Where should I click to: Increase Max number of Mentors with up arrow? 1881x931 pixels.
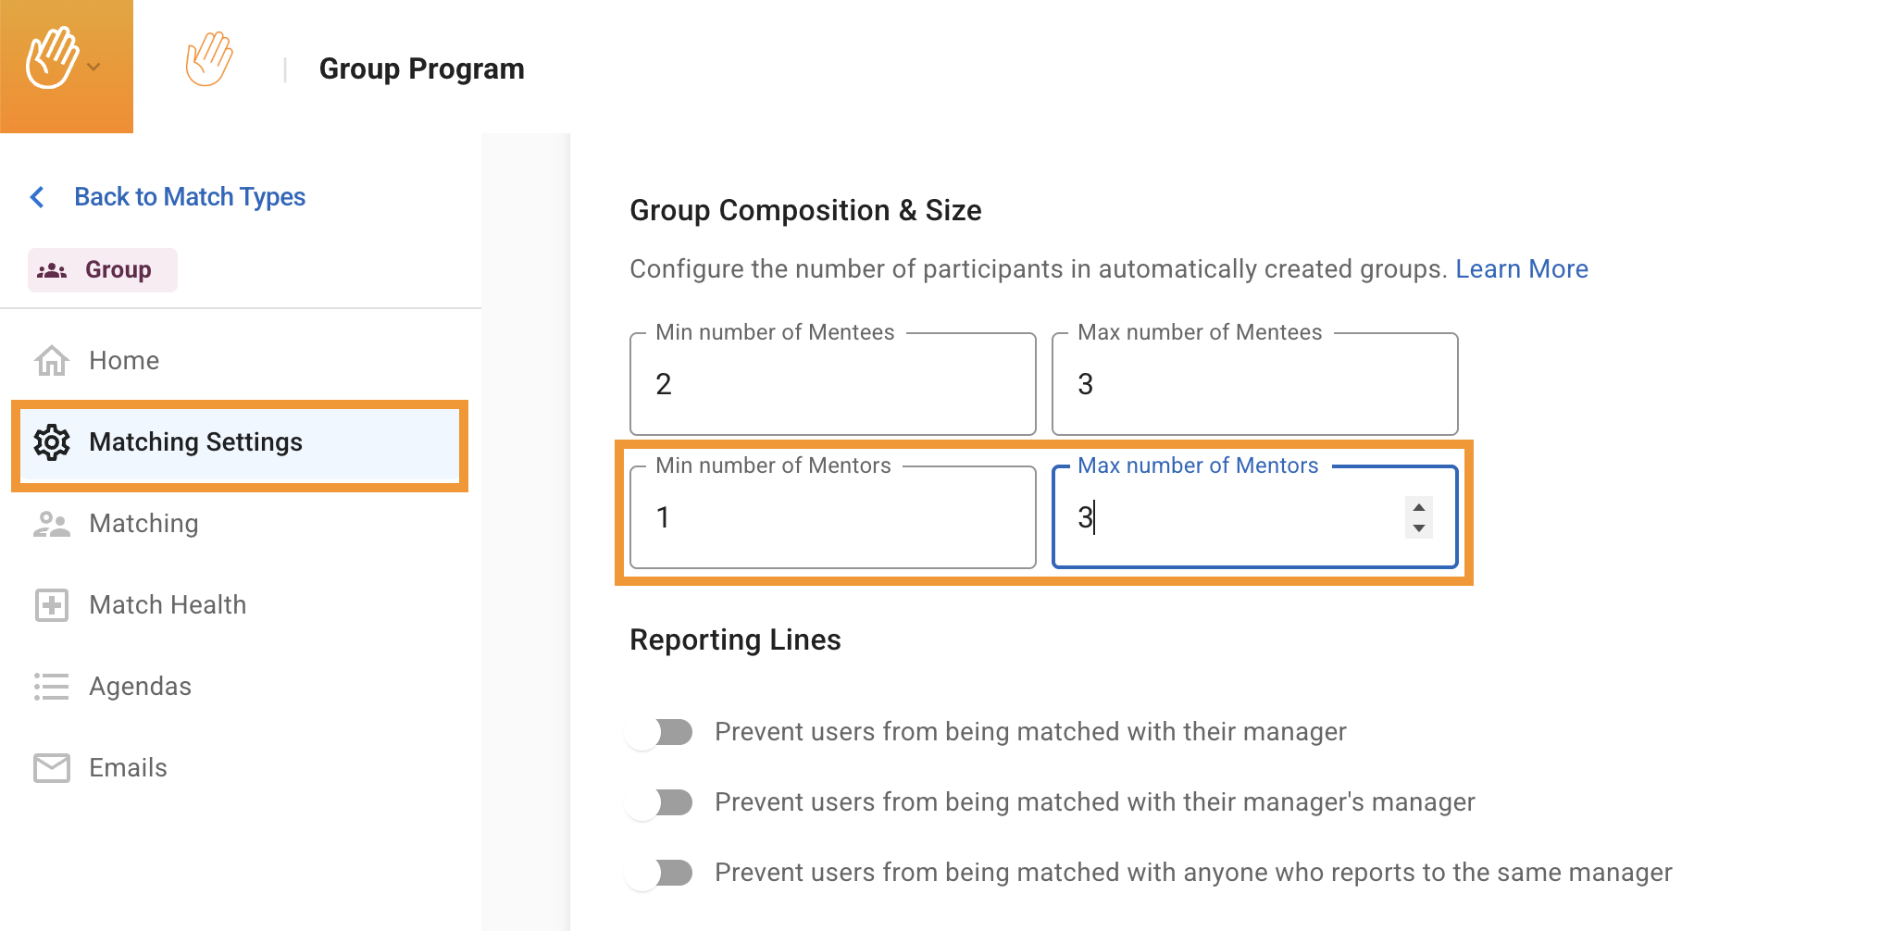pos(1418,507)
